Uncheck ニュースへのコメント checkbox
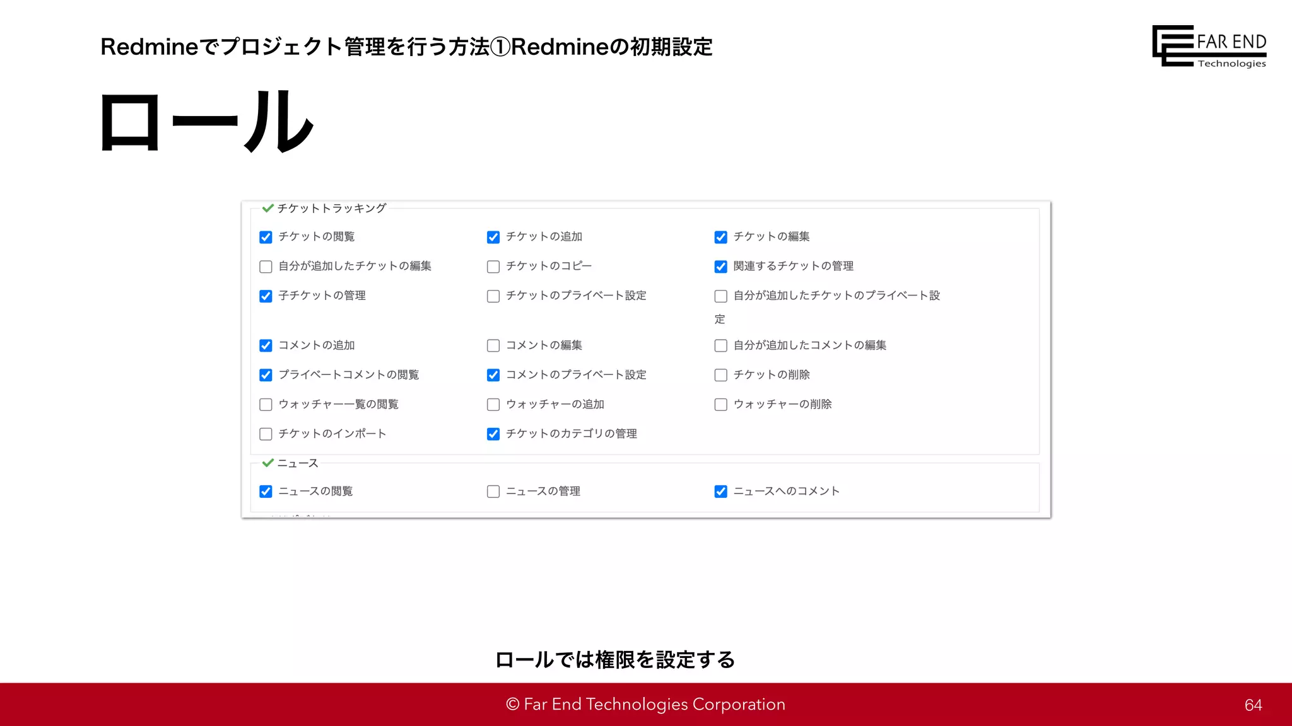 coord(720,492)
